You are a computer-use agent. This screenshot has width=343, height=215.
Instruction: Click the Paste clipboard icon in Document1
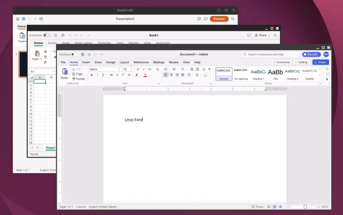pyautogui.click(x=65, y=71)
